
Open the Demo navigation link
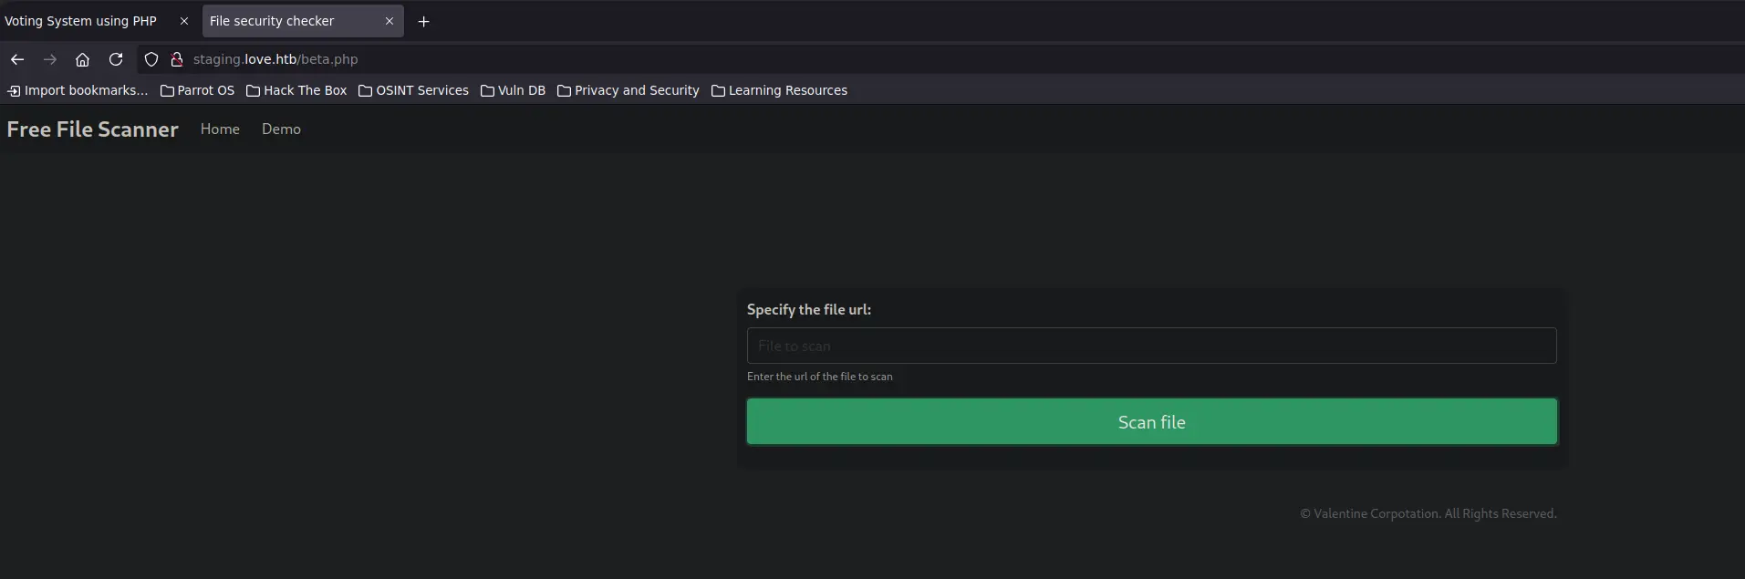point(281,129)
